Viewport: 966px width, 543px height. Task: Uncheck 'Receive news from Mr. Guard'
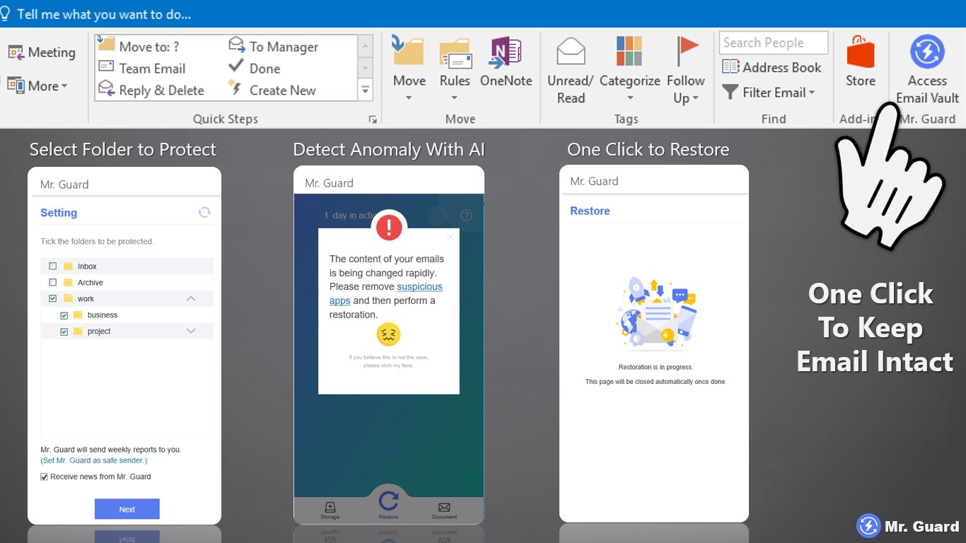[x=45, y=477]
